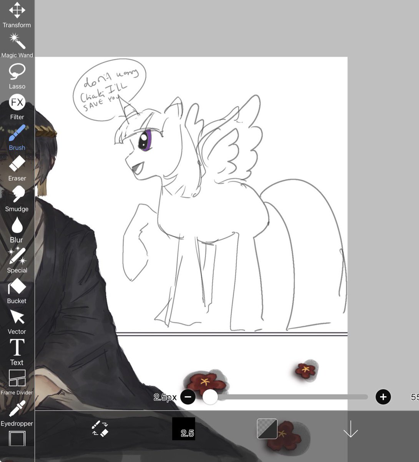Toggle between brush and eraser
The image size is (419, 462).
coord(100,429)
